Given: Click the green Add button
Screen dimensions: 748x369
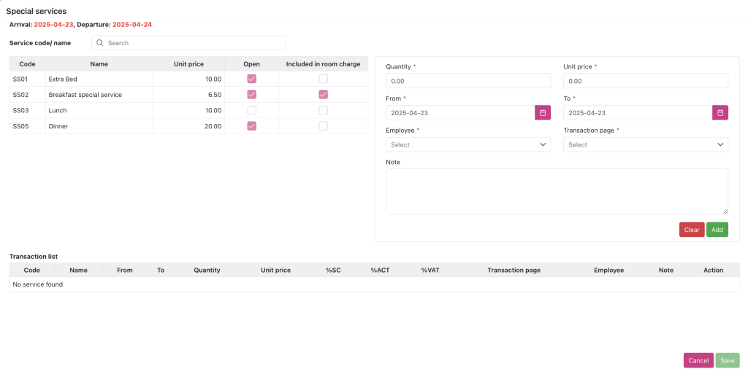Looking at the screenshot, I should (x=717, y=230).
